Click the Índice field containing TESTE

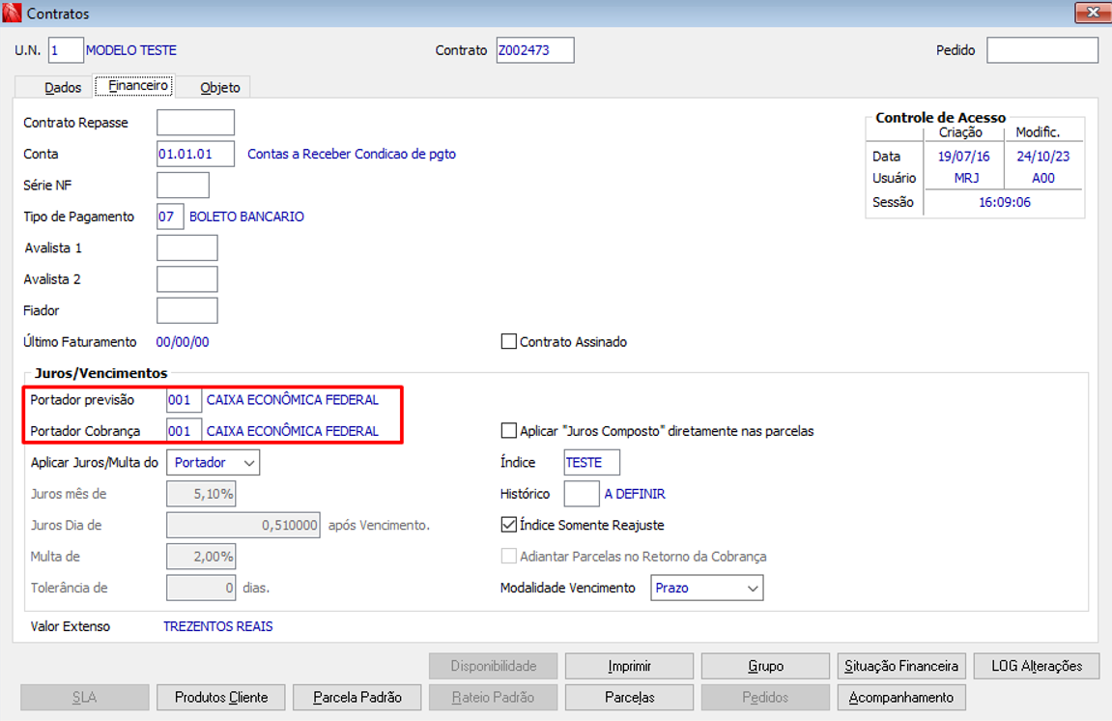click(x=591, y=462)
